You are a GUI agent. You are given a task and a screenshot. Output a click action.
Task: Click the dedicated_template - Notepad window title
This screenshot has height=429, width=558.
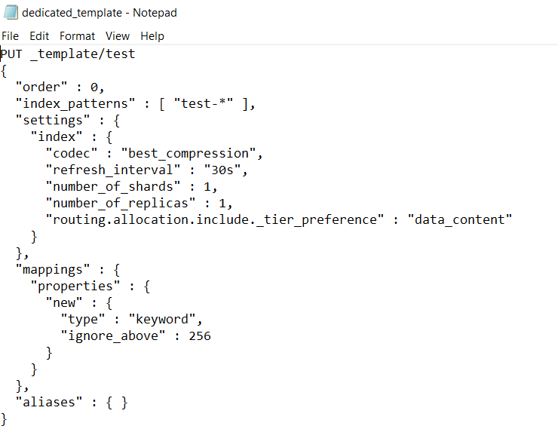click(100, 13)
